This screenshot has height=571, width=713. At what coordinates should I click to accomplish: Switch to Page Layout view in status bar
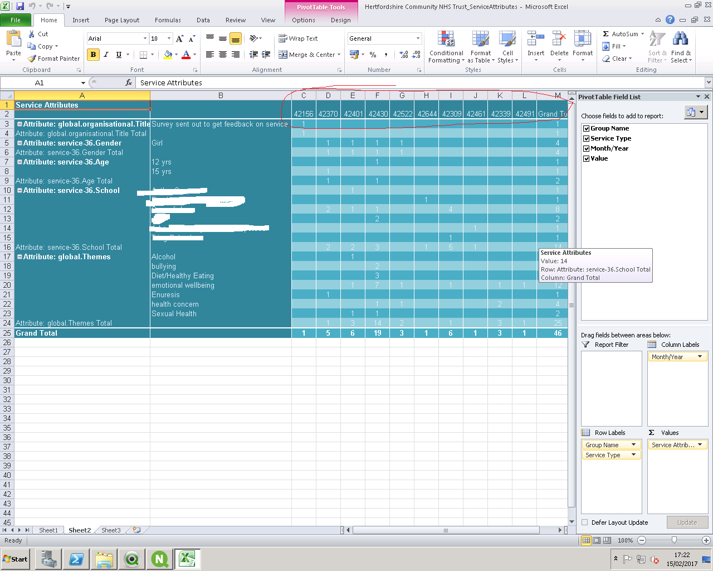[597, 540]
